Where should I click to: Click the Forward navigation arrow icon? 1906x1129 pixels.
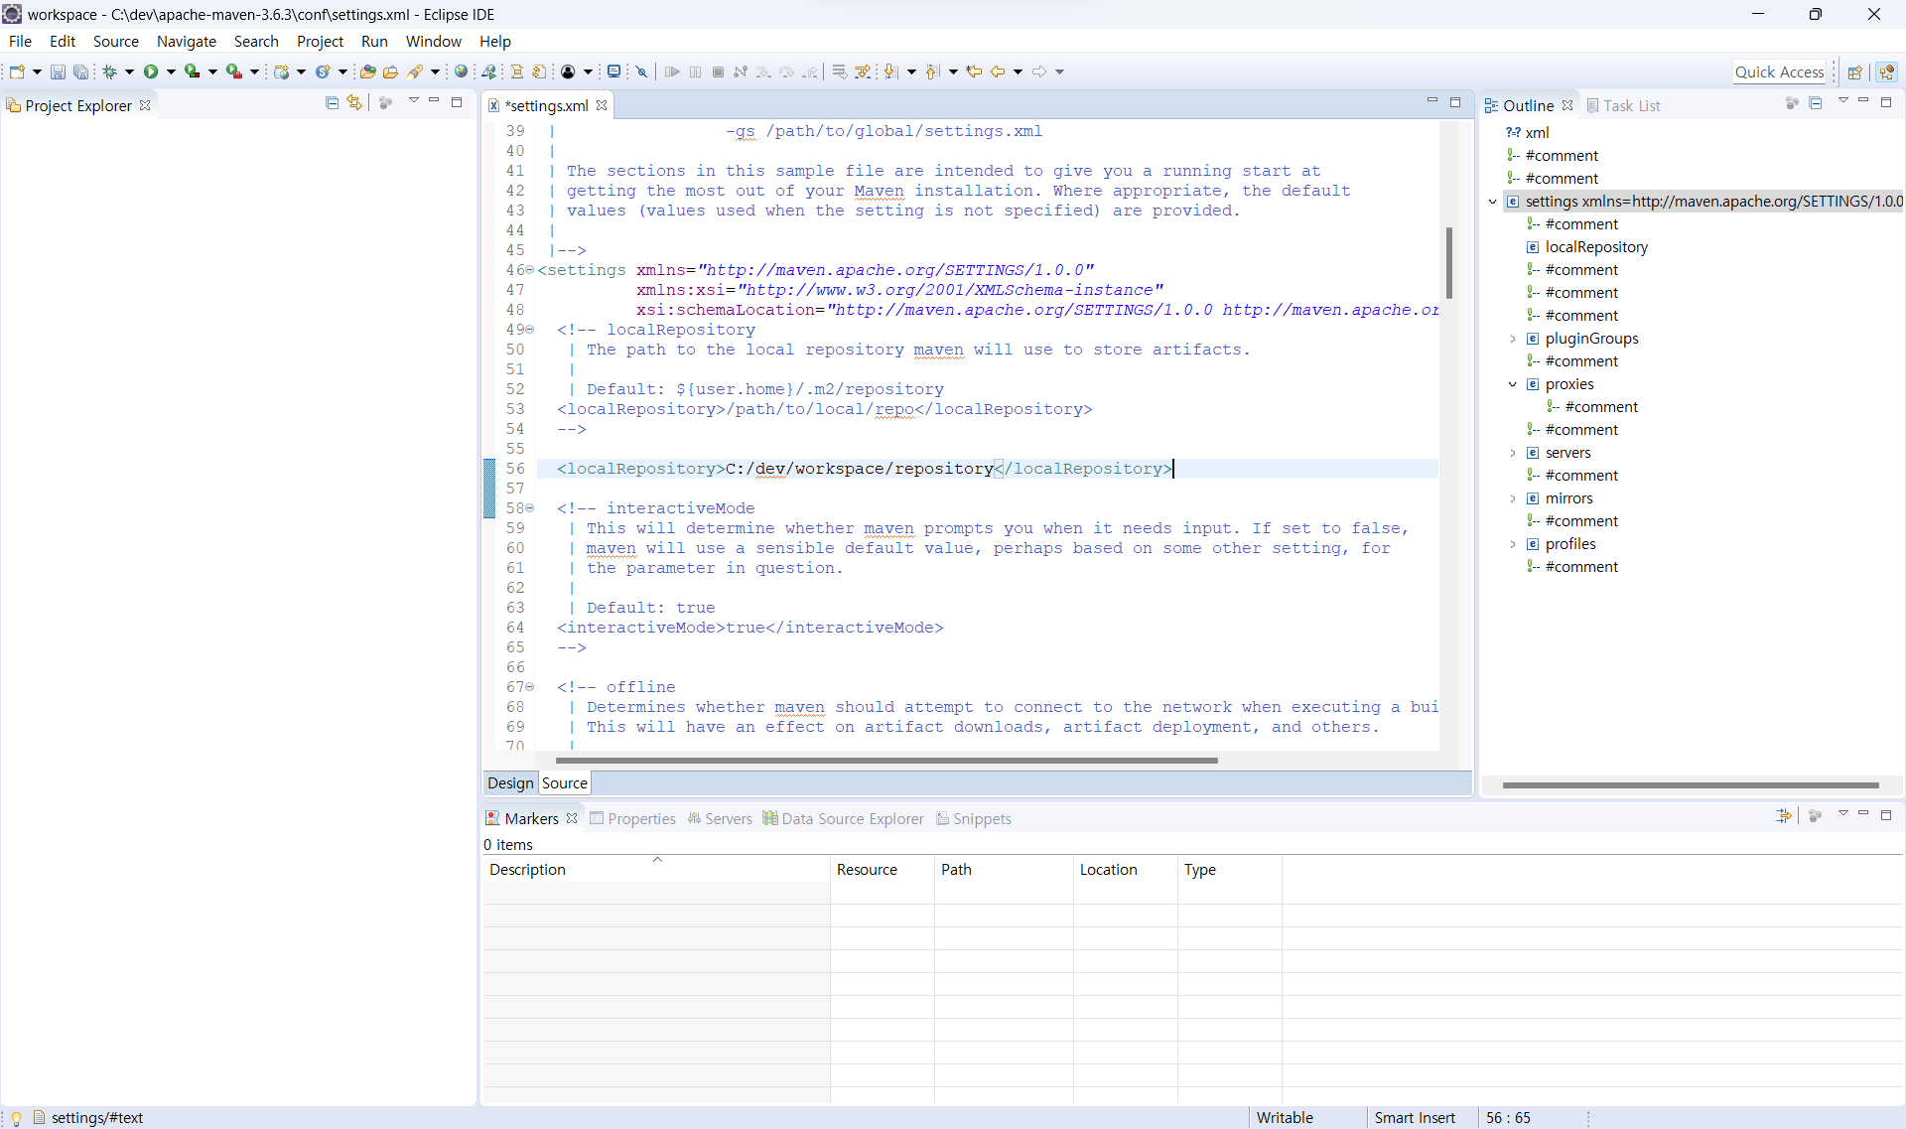pyautogui.click(x=1039, y=71)
